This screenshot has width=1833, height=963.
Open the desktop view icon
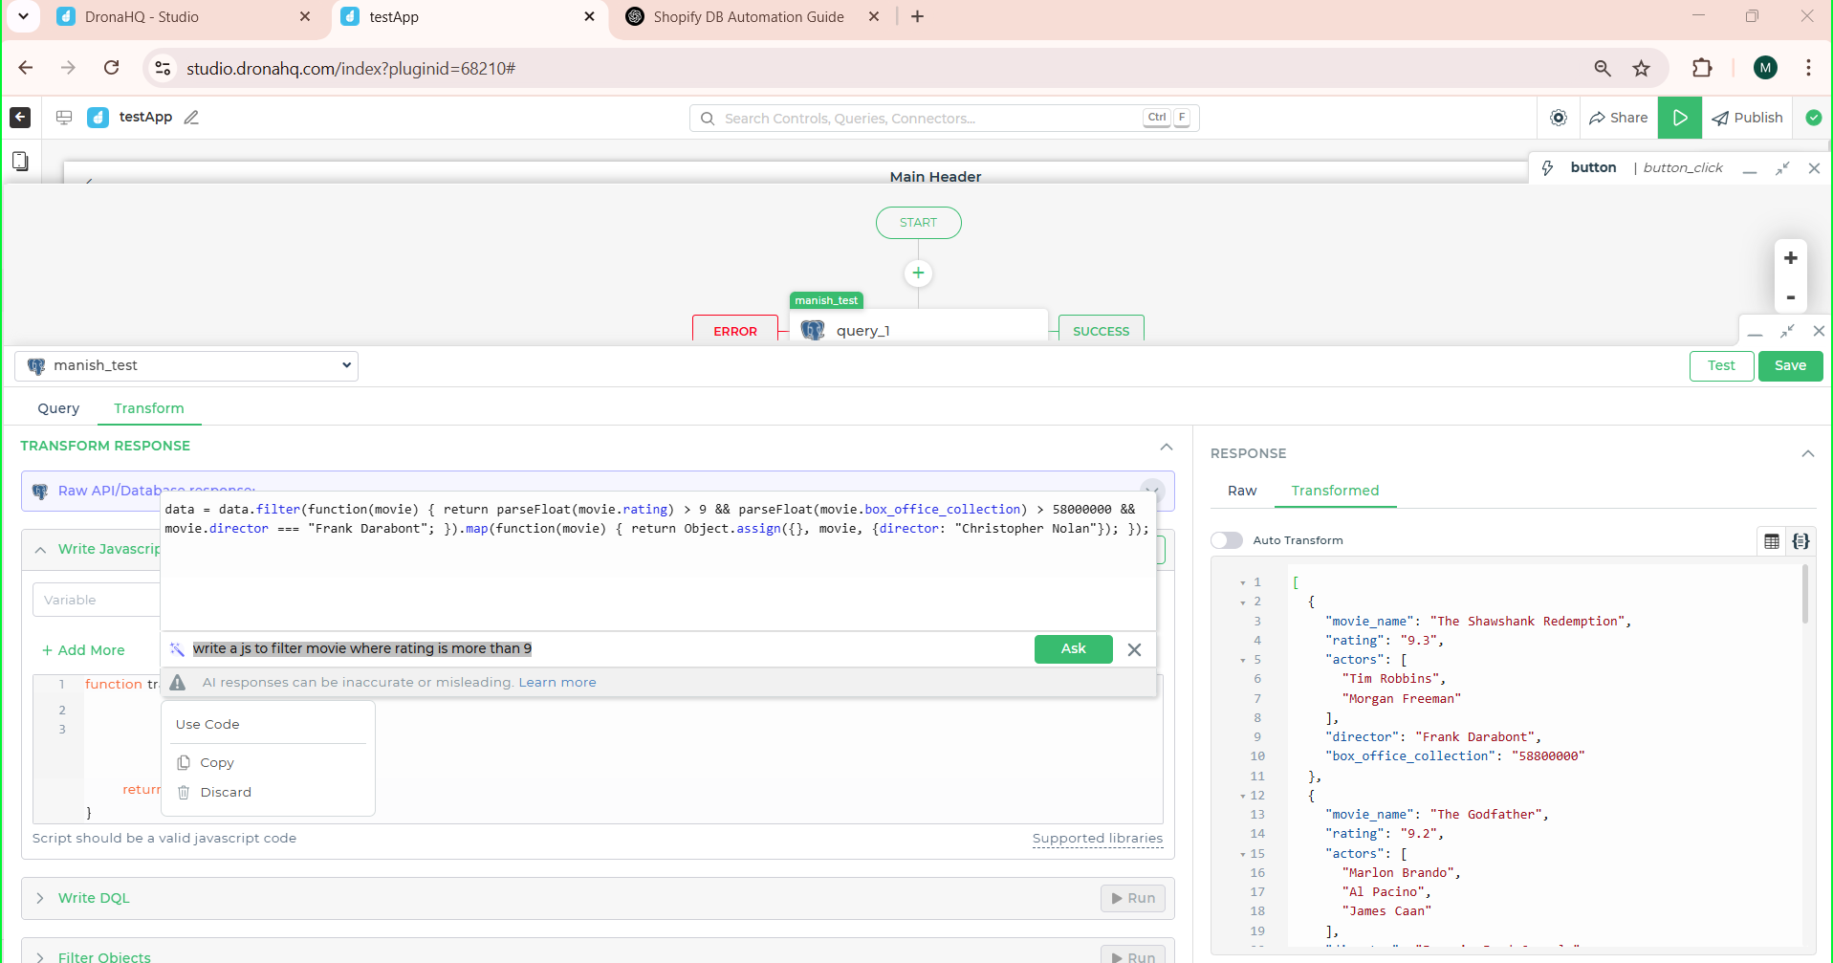64,118
